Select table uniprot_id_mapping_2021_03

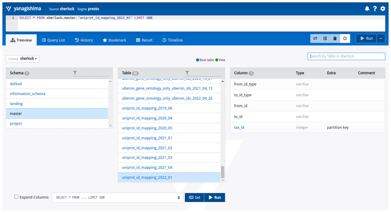point(147,157)
